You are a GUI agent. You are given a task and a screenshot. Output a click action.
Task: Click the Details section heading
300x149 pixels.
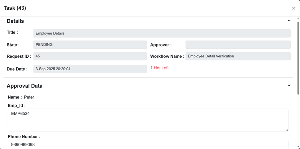[15, 21]
